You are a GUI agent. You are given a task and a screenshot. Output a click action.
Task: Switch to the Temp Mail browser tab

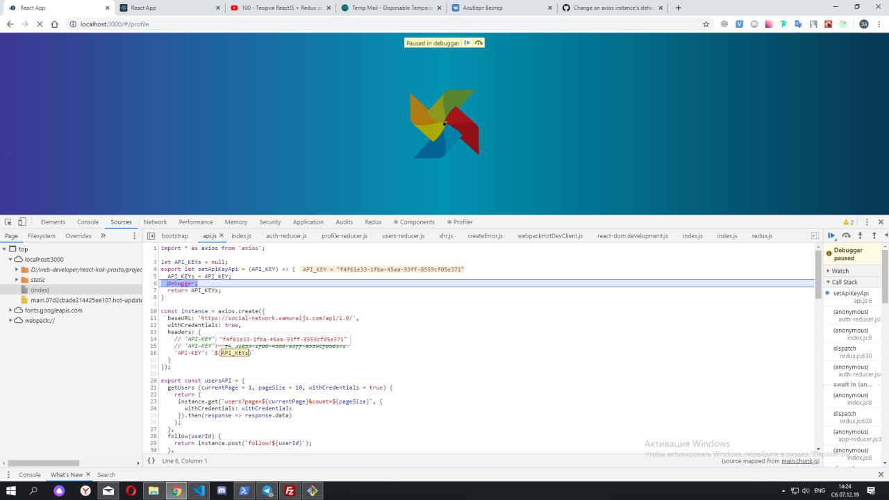click(x=391, y=8)
